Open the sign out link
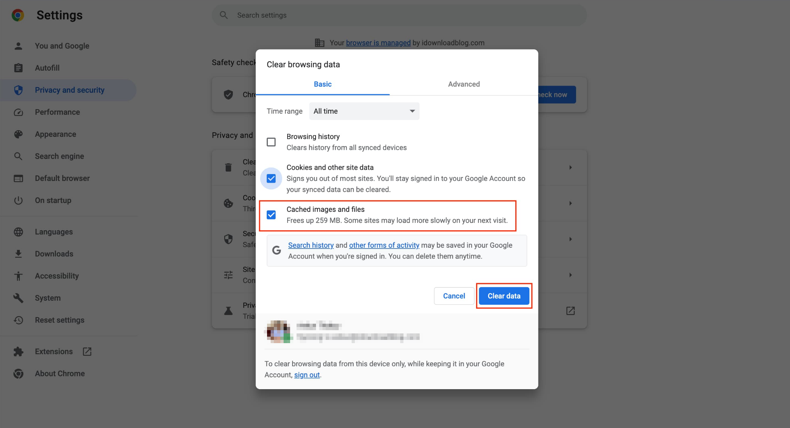The height and width of the screenshot is (428, 790). pyautogui.click(x=307, y=375)
